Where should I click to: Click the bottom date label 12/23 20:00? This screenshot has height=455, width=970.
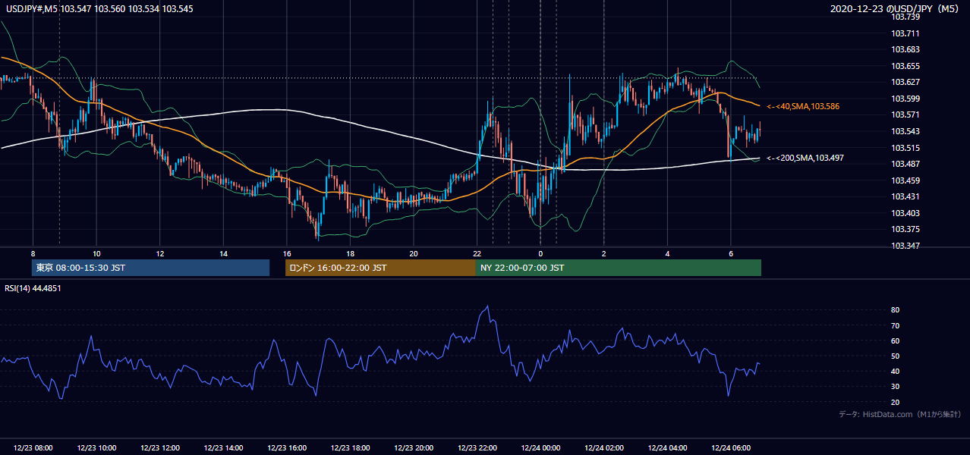coord(413,448)
